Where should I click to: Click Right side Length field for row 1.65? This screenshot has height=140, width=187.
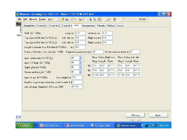(103, 70)
